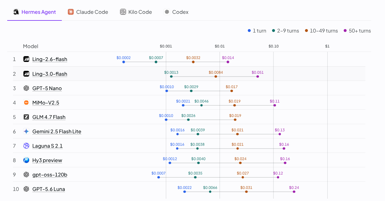Click the GPT-5 Nano OpenAI icon
Screen dimensions: 385x201
(x=26, y=88)
